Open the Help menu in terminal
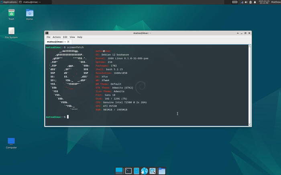Screen dimensions: 281x175 click(x=80, y=37)
